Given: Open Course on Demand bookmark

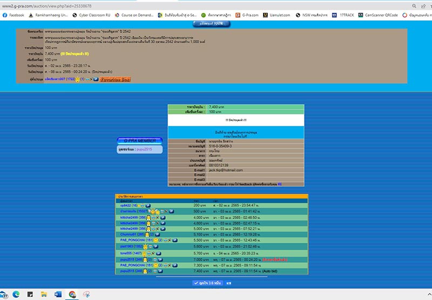Looking at the screenshot, I should pos(136,15).
